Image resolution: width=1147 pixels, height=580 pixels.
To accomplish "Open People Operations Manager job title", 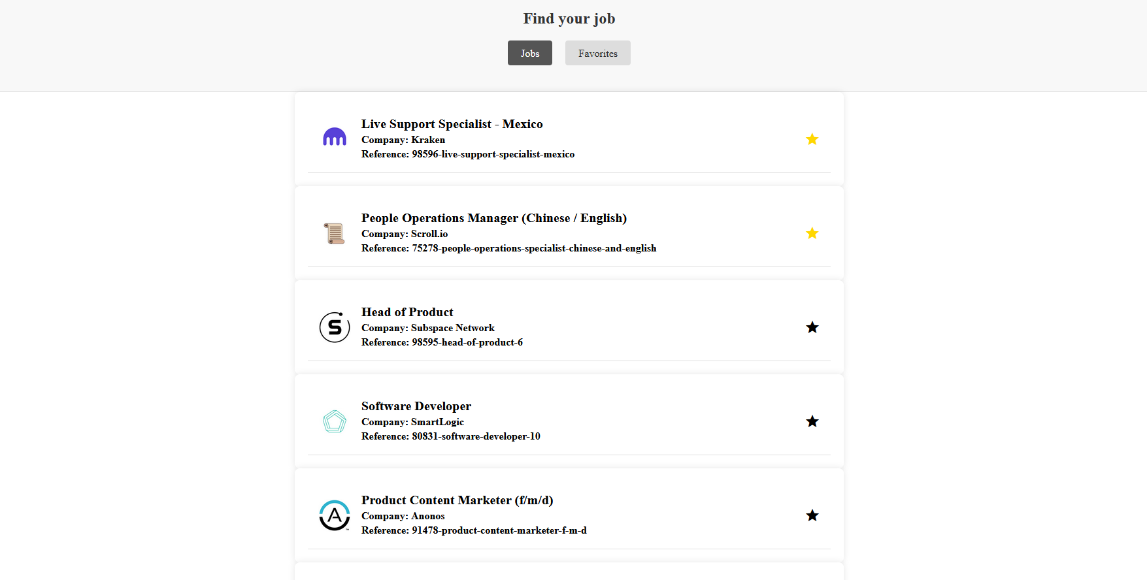I will 493,218.
